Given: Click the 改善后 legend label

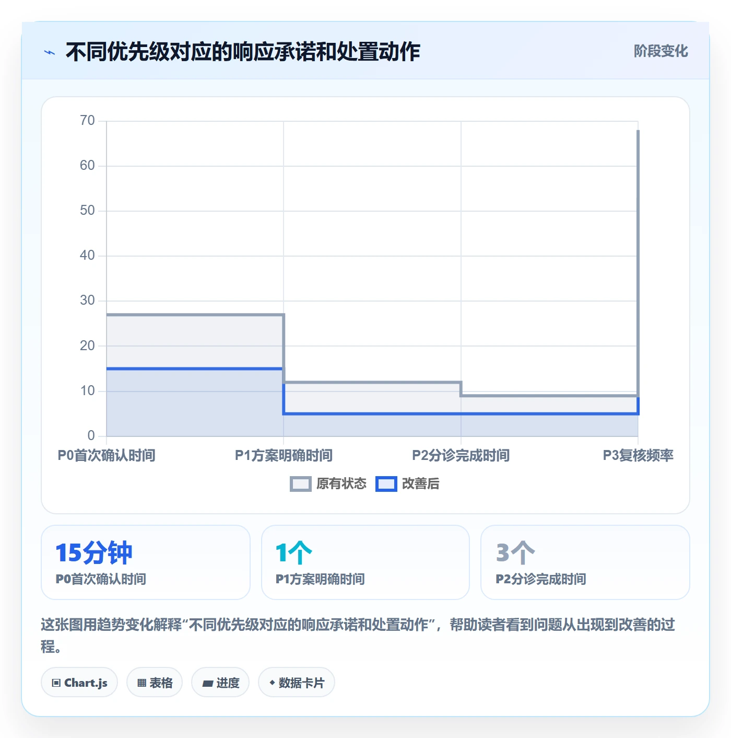Looking at the screenshot, I should [421, 484].
